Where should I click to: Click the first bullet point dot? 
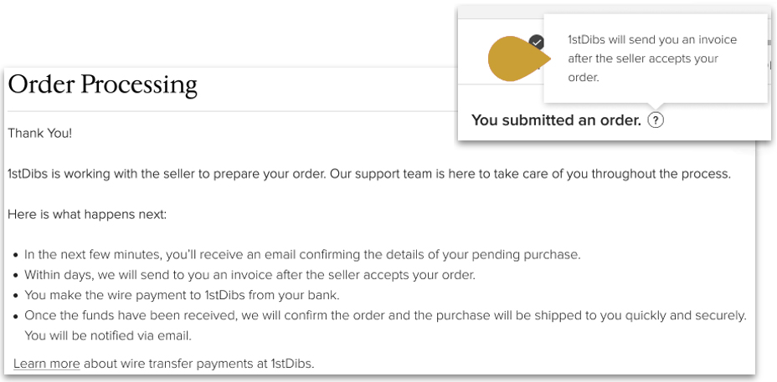(17, 256)
